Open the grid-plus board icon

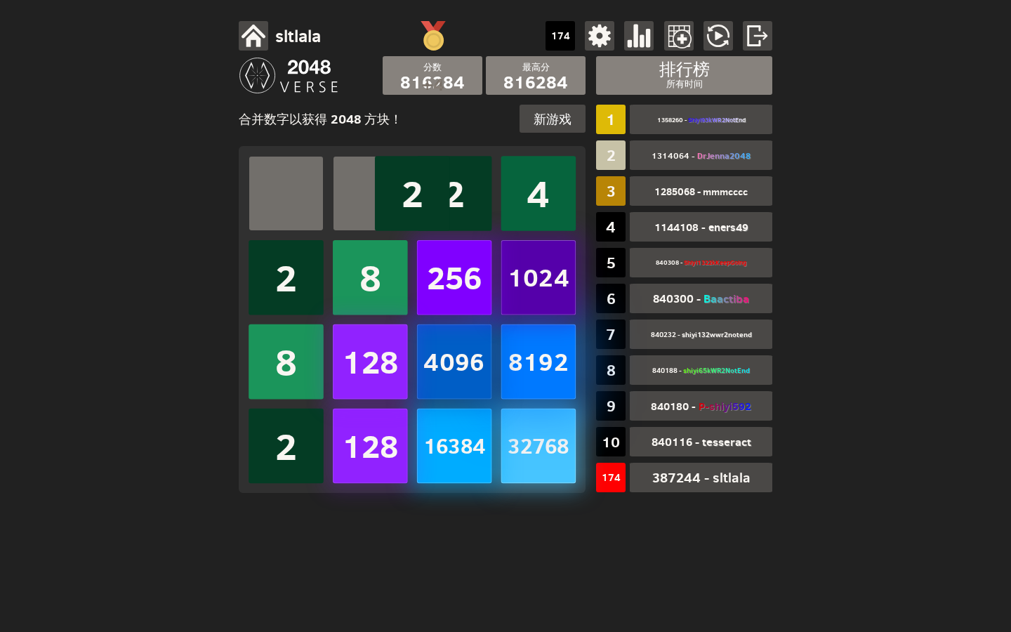click(x=679, y=36)
